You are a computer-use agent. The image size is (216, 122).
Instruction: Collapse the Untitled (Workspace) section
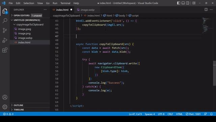tap(27, 20)
